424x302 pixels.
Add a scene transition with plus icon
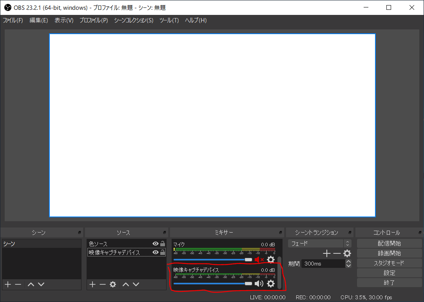click(x=327, y=253)
